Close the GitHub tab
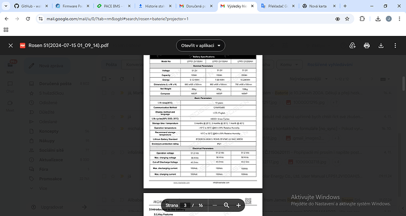Viewport: 406px width, 216px height. click(46, 6)
